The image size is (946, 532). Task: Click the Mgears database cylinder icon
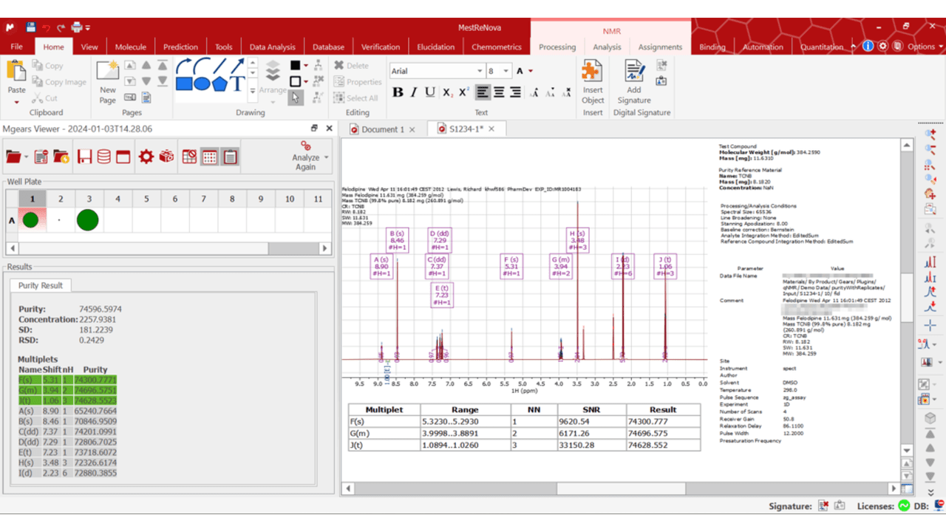pyautogui.click(x=104, y=157)
